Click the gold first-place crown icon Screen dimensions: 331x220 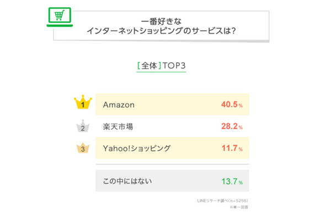point(82,103)
